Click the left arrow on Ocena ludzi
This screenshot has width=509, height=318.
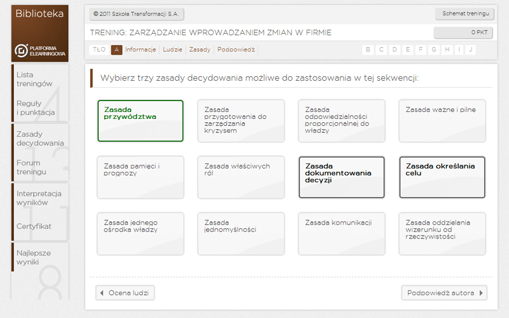102,293
